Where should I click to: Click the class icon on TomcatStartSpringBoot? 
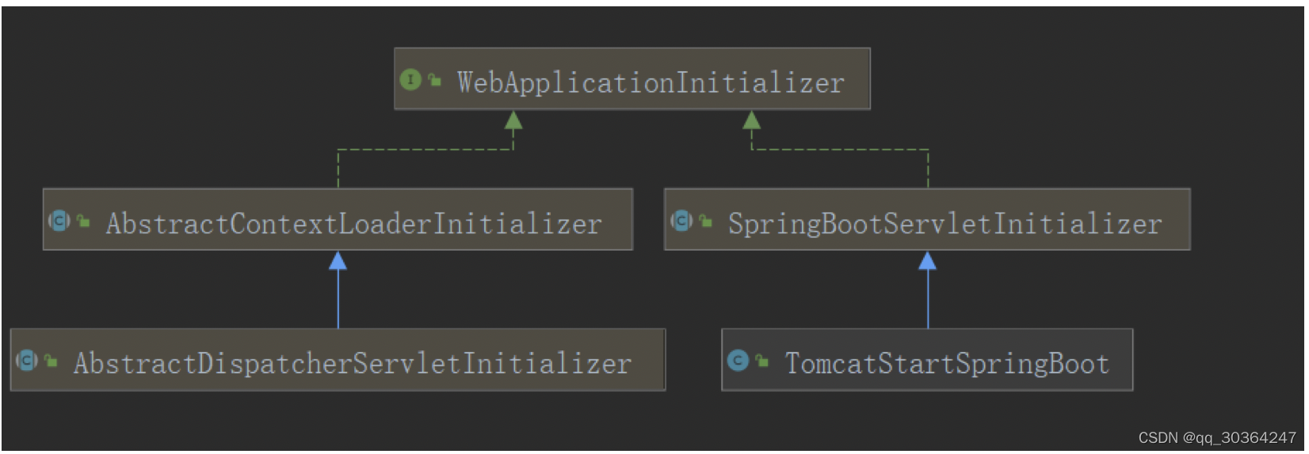(x=738, y=361)
